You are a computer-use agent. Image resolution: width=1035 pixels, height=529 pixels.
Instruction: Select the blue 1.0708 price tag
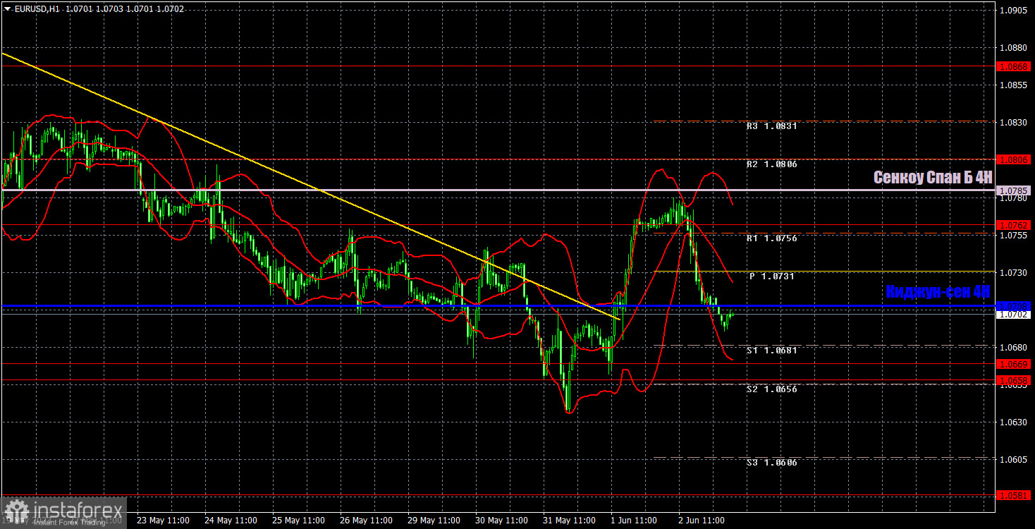(1014, 305)
